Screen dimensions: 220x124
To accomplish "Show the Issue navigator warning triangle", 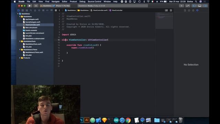I will [35, 10].
